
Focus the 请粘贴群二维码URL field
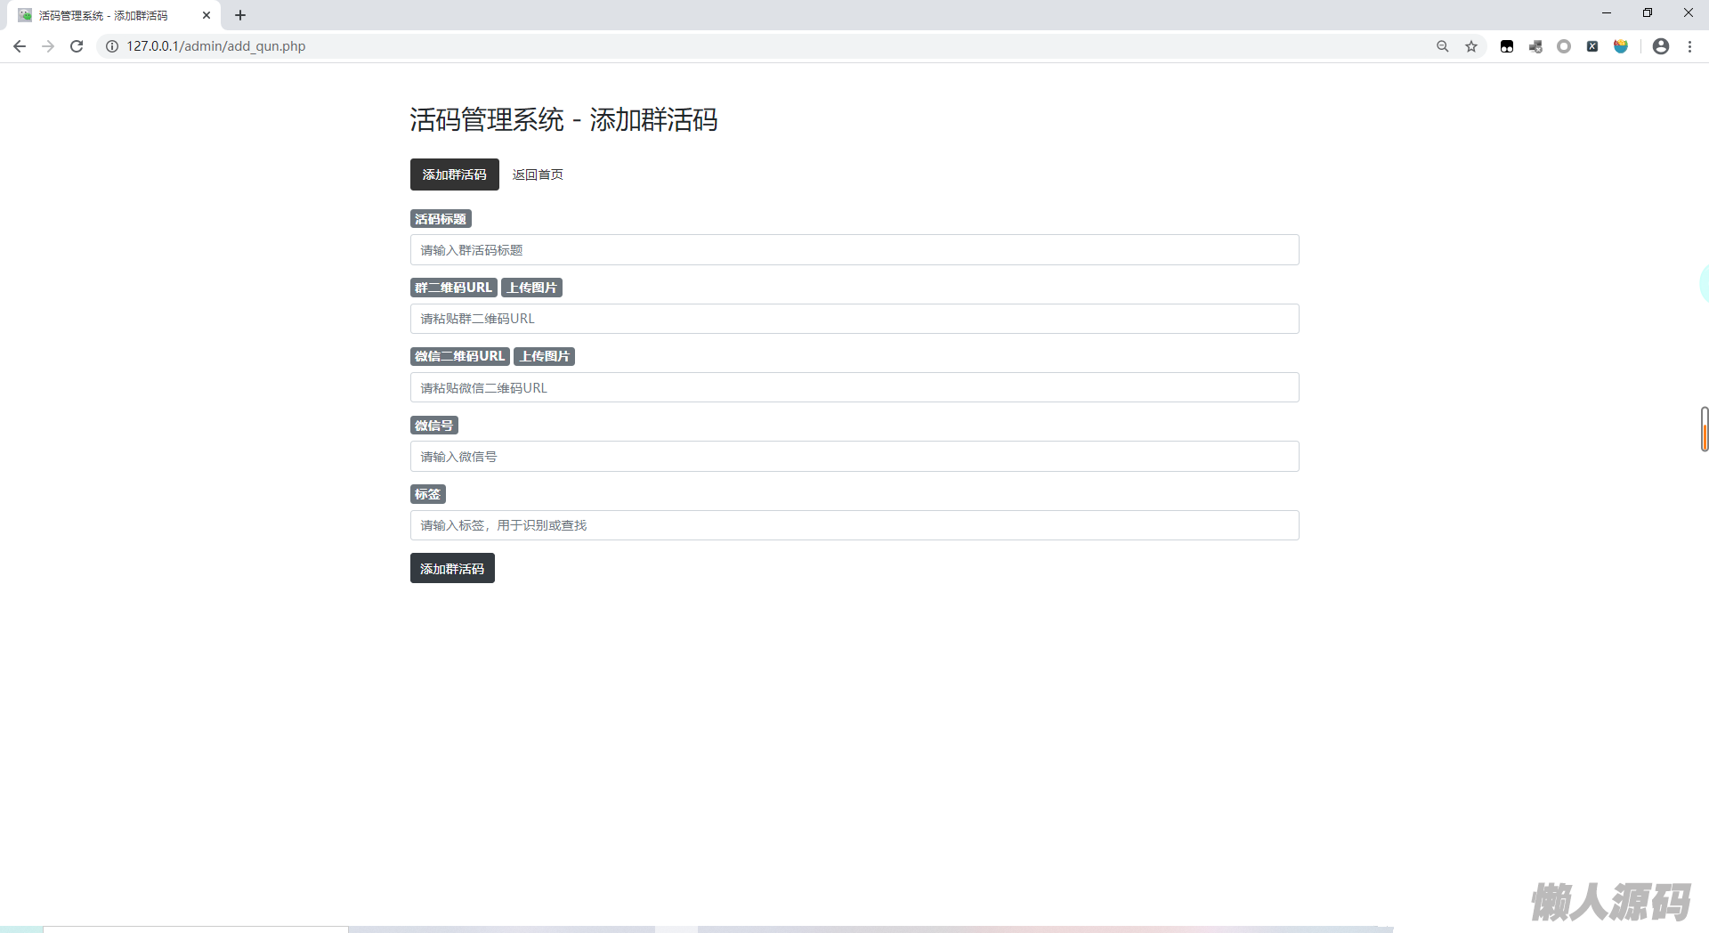854,319
